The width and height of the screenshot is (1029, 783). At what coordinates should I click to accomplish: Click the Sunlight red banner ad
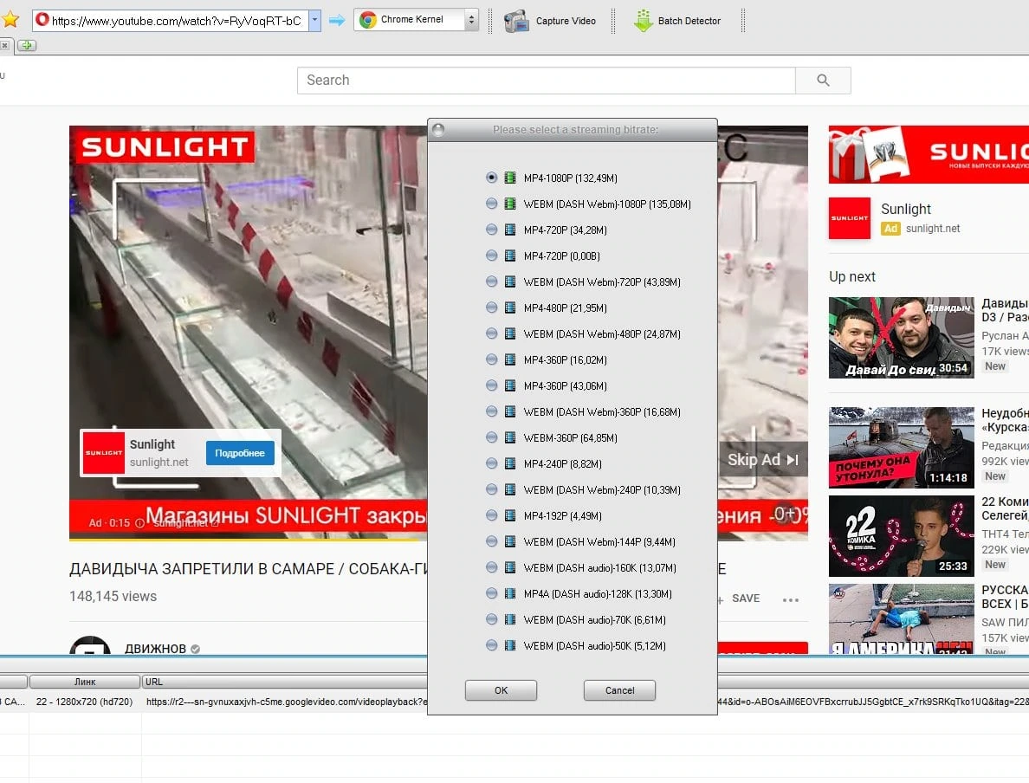(x=929, y=154)
